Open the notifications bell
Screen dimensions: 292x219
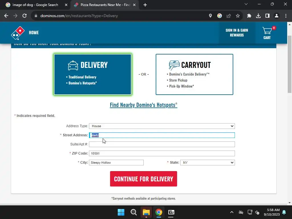tap(284, 212)
